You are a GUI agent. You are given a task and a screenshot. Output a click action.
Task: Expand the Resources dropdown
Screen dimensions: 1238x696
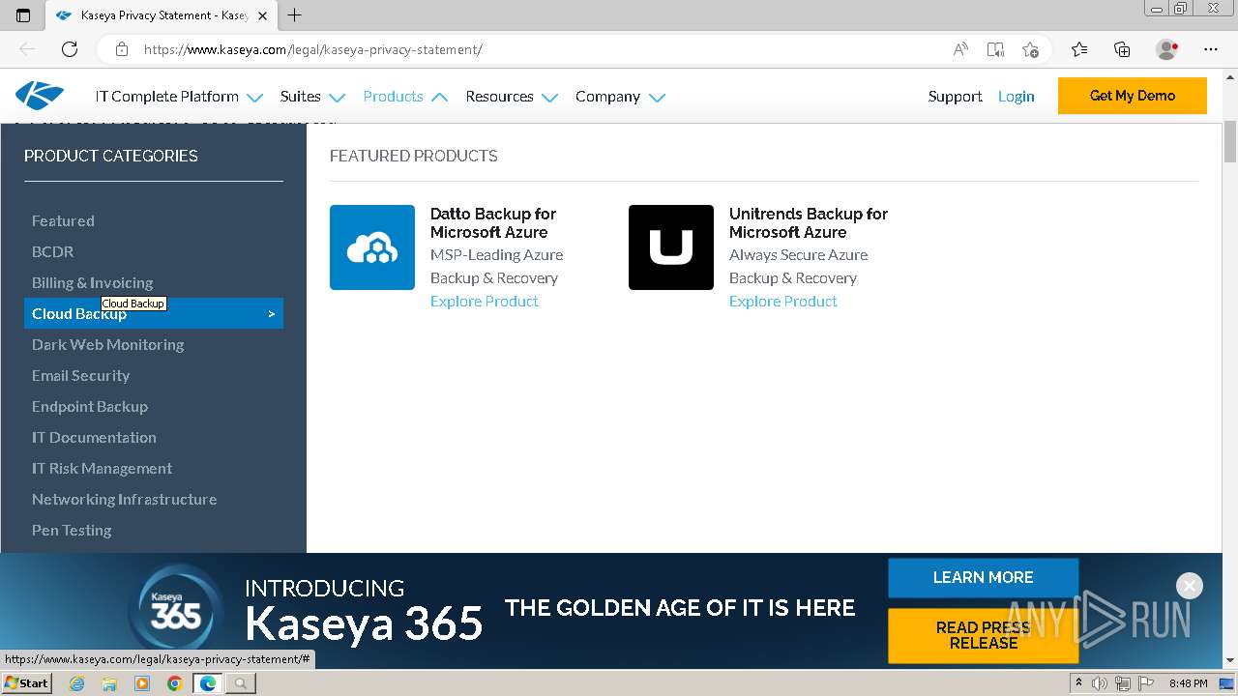tap(512, 97)
